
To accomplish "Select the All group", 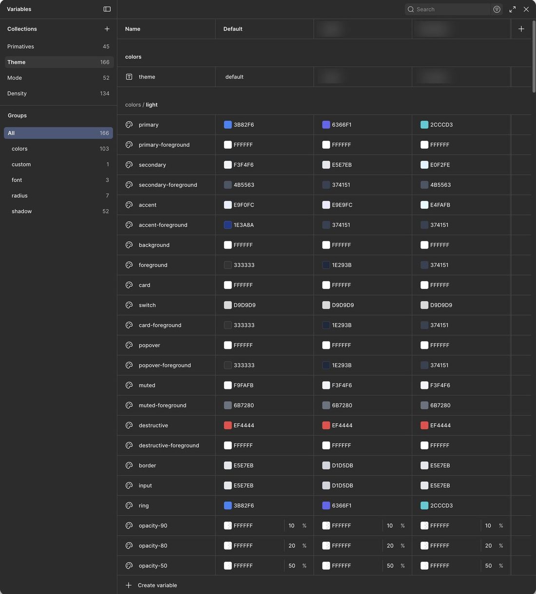I will [x=58, y=133].
